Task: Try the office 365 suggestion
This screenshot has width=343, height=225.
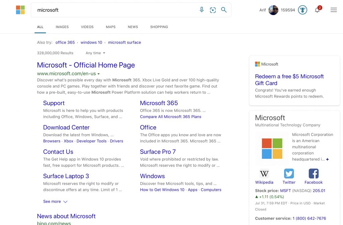Action: [65, 43]
